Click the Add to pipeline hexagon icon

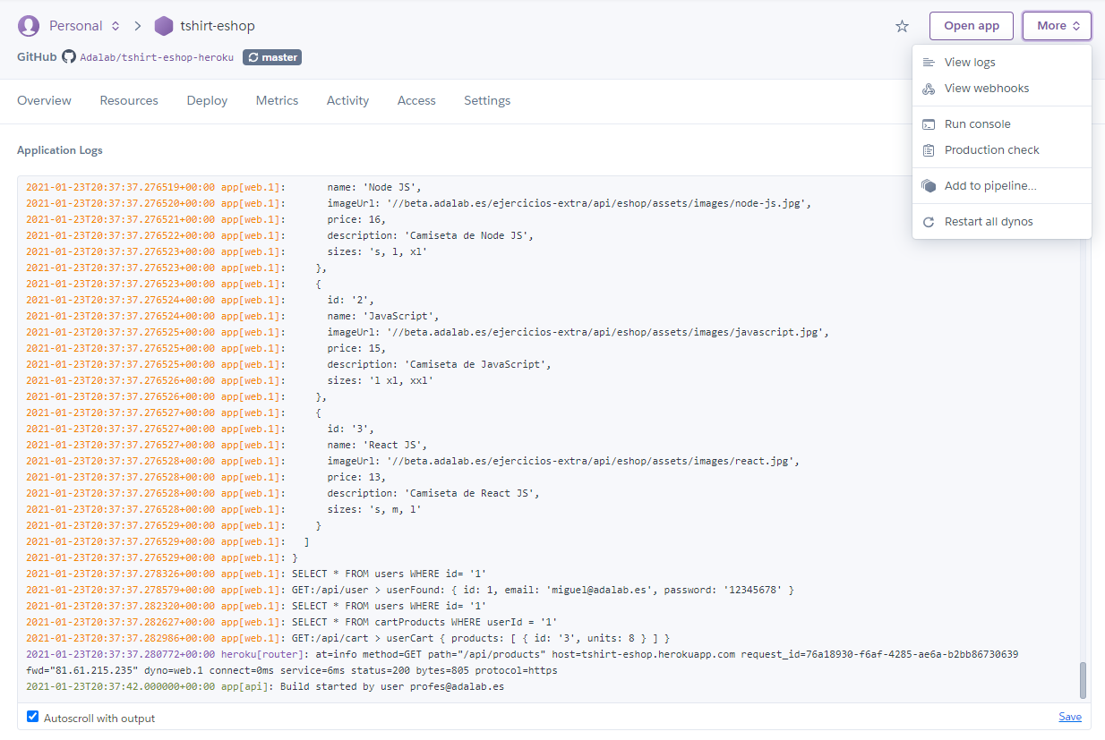929,186
